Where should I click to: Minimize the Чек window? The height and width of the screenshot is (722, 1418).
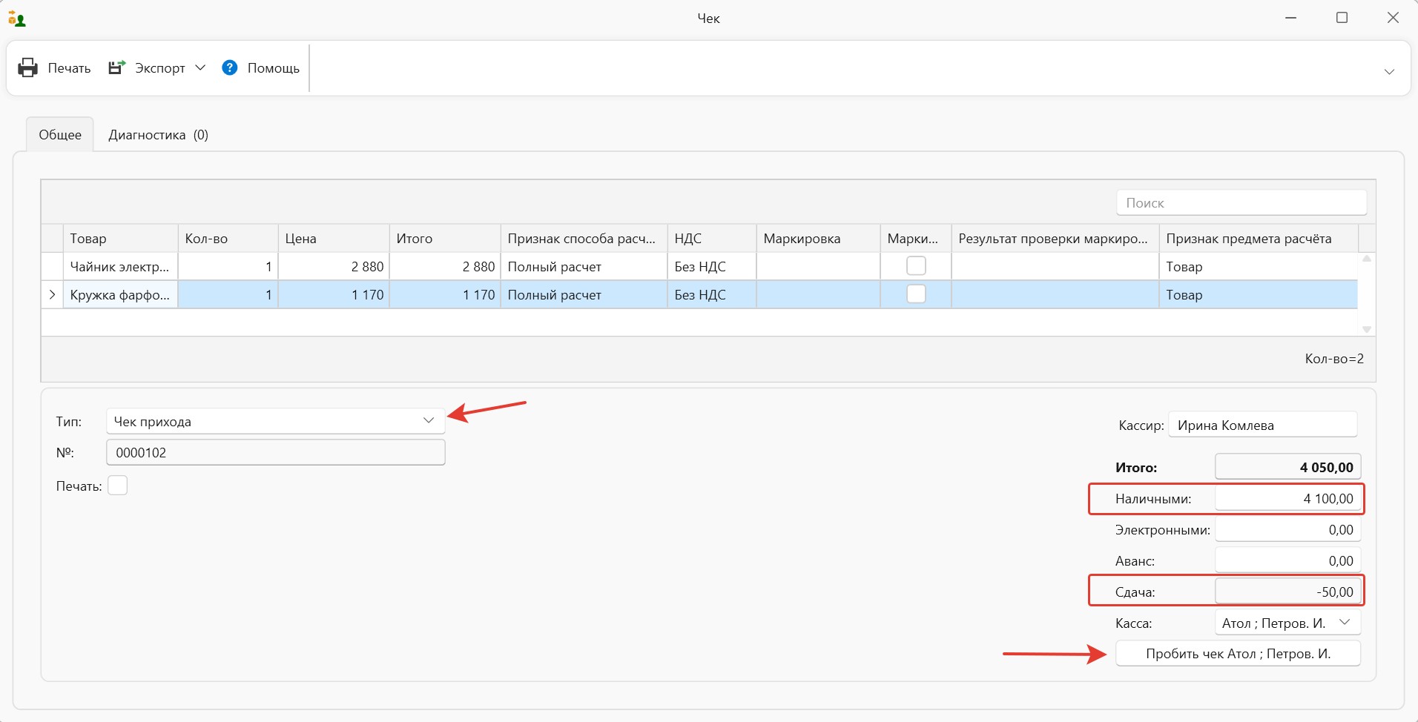point(1291,18)
